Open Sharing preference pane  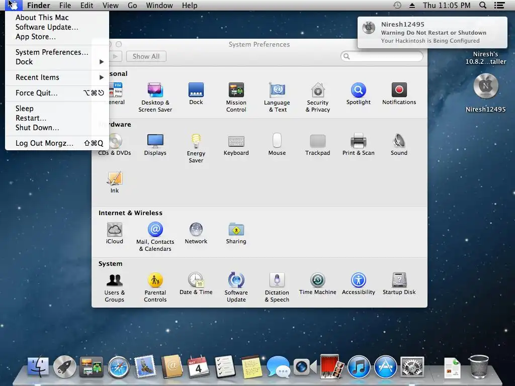(x=236, y=233)
